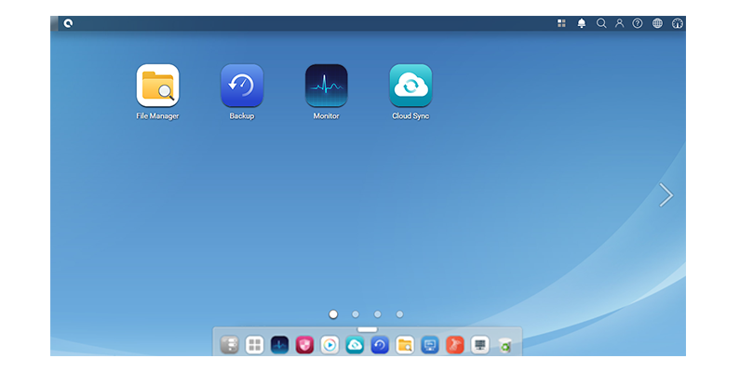This screenshot has width=740, height=372.
Task: Open the user account icon
Action: pyautogui.click(x=619, y=23)
